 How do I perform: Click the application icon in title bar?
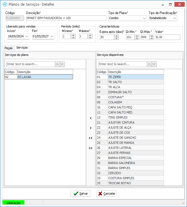5,4
